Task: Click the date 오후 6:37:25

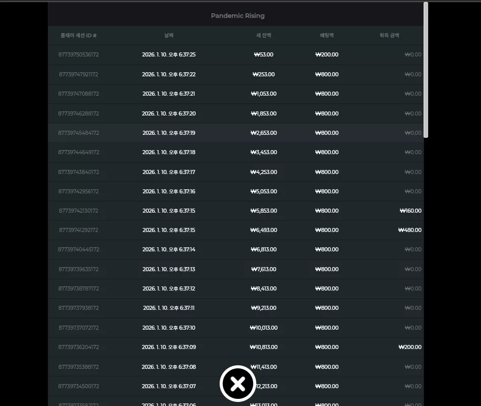Action: (169, 54)
